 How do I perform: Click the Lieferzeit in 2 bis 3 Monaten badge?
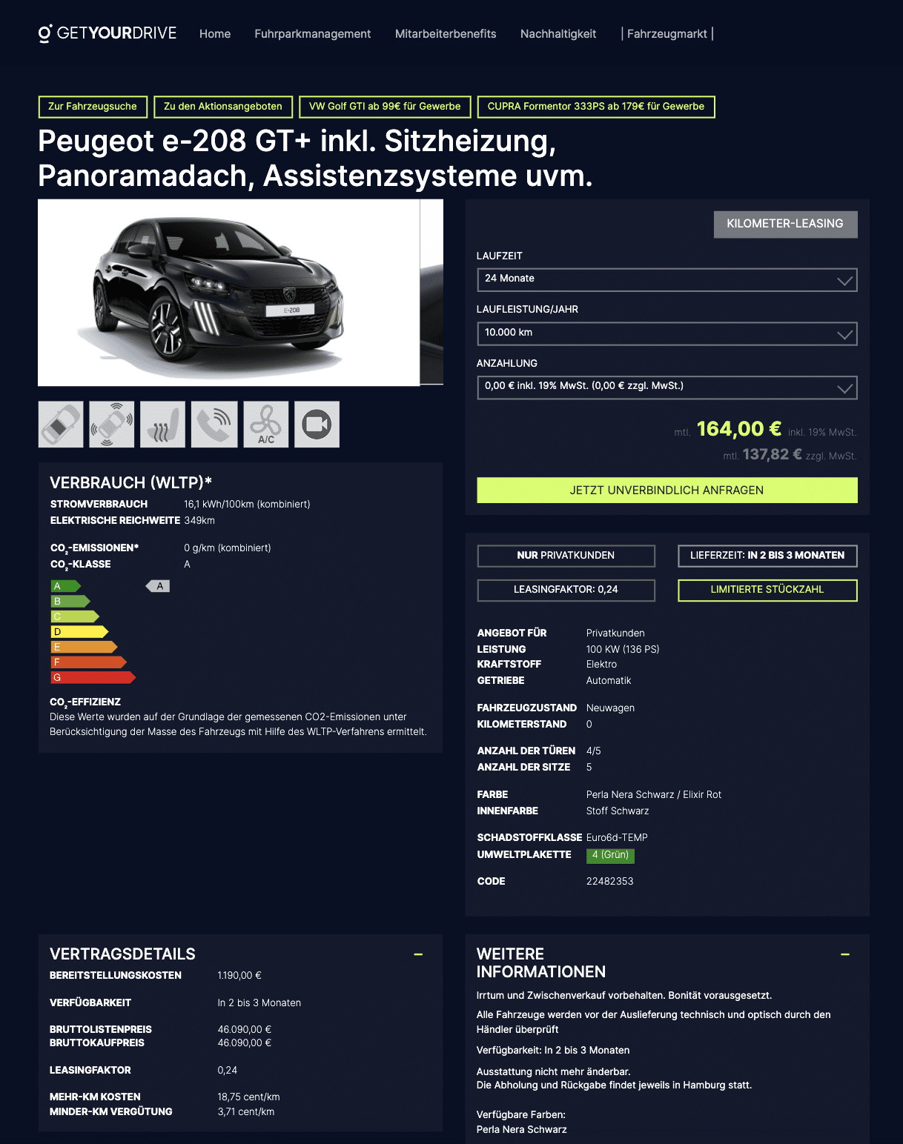coord(767,556)
